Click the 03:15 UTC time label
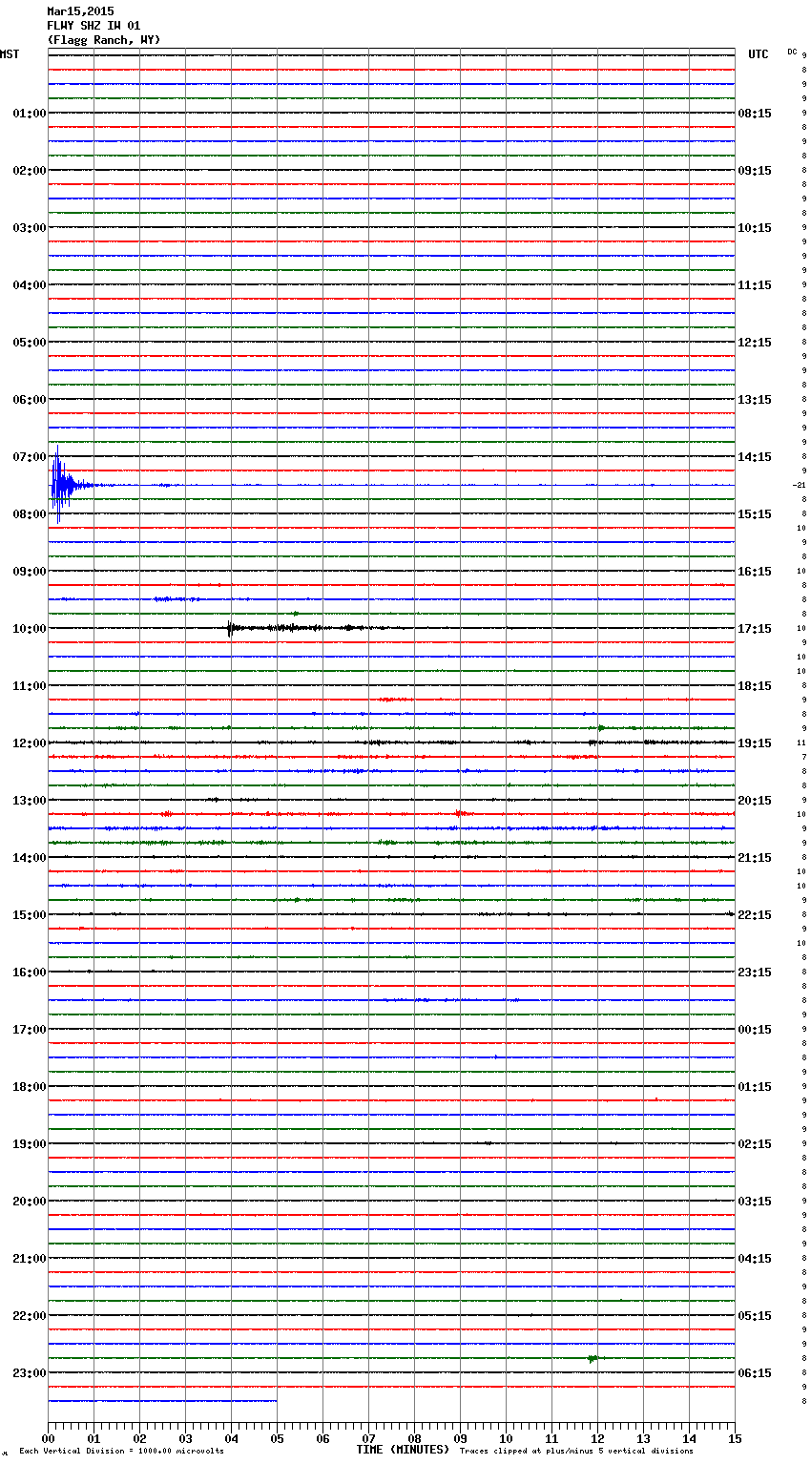The height and width of the screenshot is (1464, 811). (755, 1202)
